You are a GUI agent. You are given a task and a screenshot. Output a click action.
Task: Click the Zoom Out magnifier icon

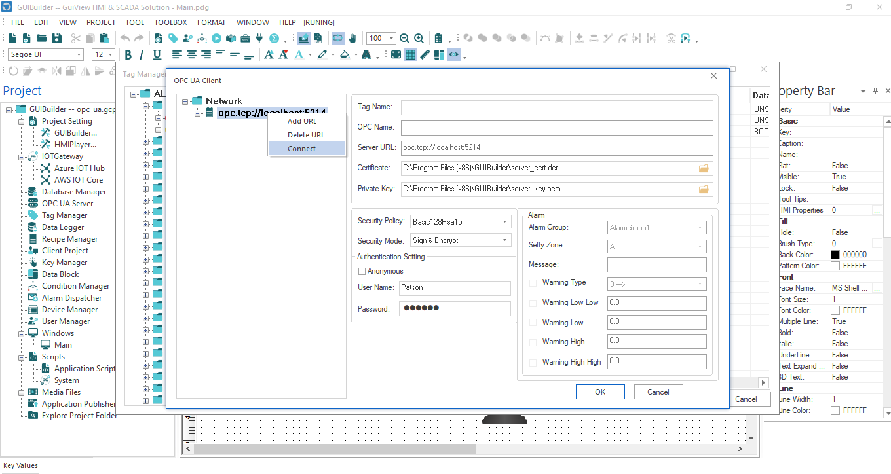click(404, 38)
